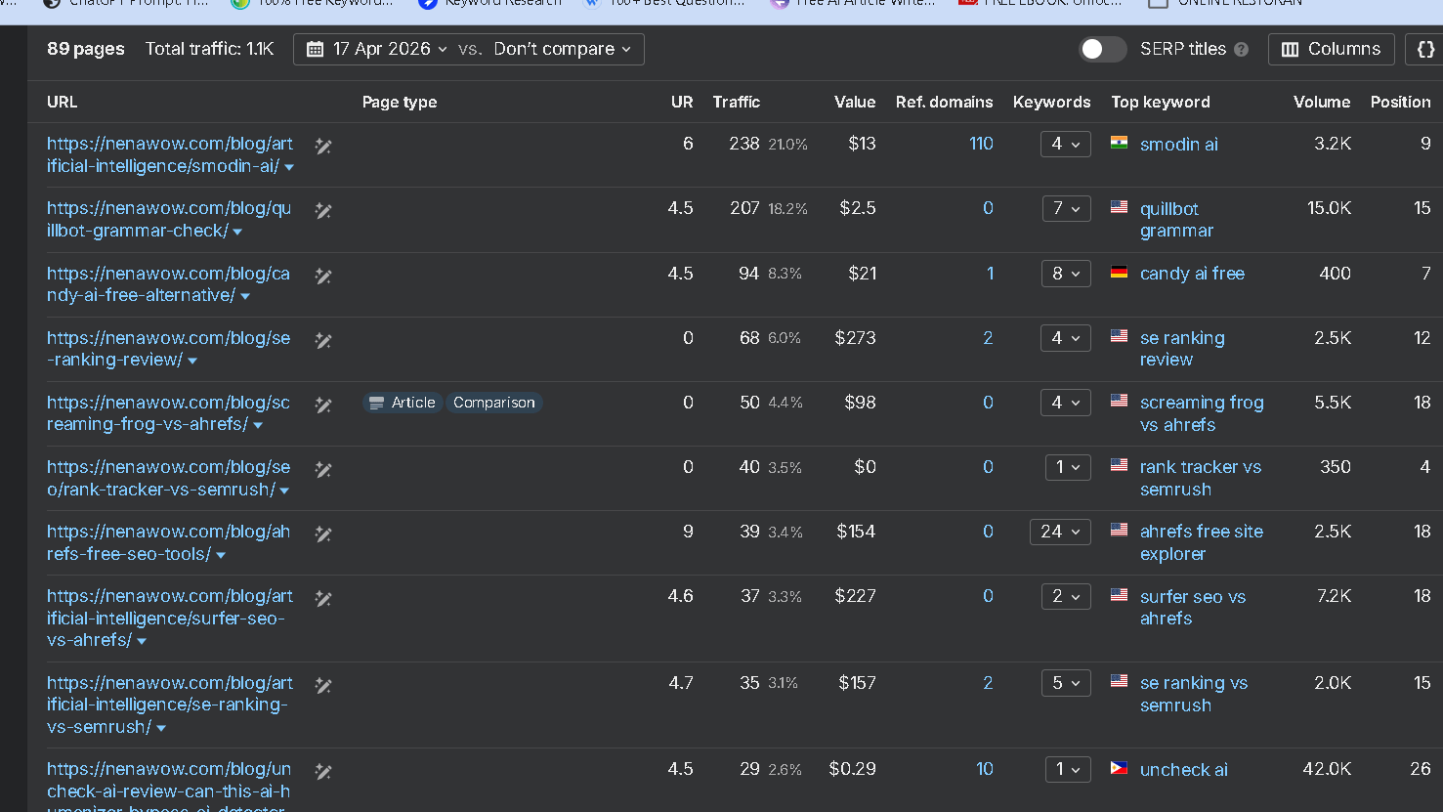
Task: Click the Philippines flag next to uncheck ai
Action: click(x=1120, y=768)
